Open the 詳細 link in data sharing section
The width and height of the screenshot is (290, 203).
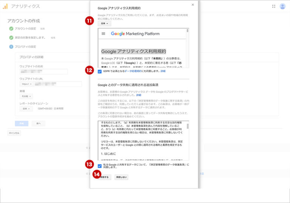click(x=139, y=95)
